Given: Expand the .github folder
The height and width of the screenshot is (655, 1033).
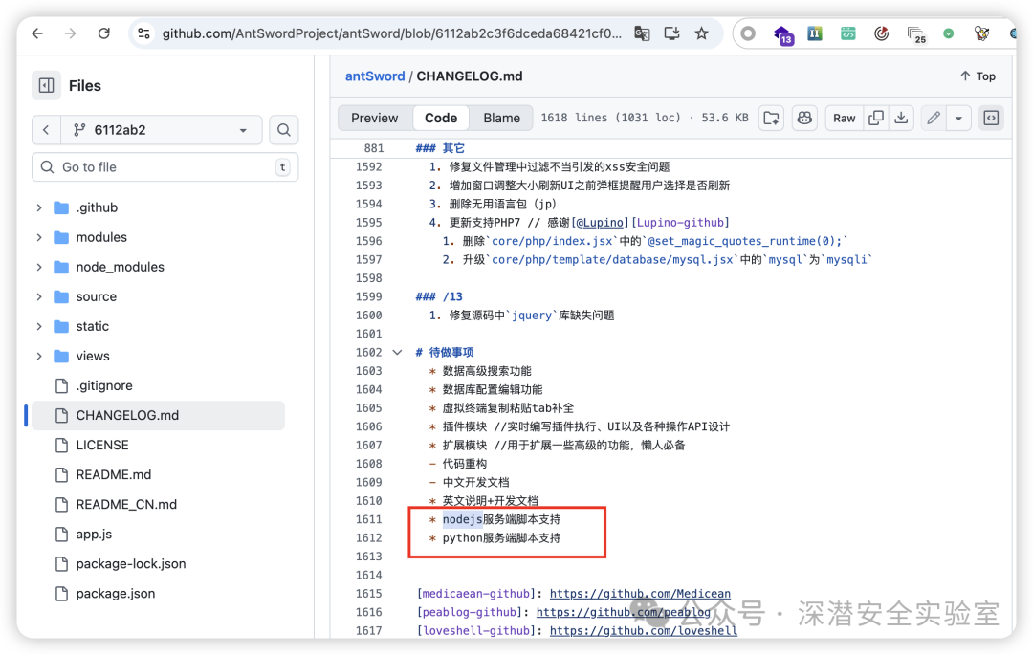Looking at the screenshot, I should 39,207.
